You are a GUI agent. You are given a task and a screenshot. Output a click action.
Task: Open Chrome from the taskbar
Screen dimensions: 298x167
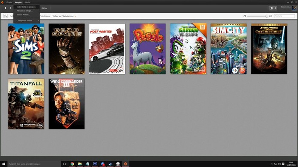click(x=72, y=164)
